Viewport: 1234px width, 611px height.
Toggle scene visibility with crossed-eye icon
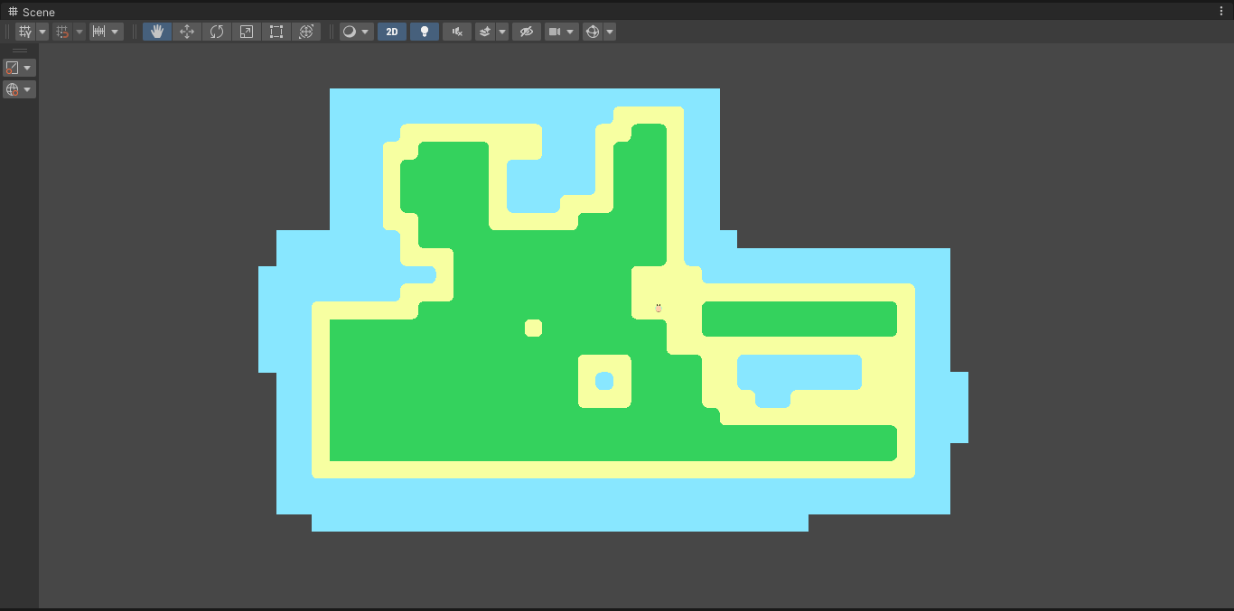[x=527, y=31]
